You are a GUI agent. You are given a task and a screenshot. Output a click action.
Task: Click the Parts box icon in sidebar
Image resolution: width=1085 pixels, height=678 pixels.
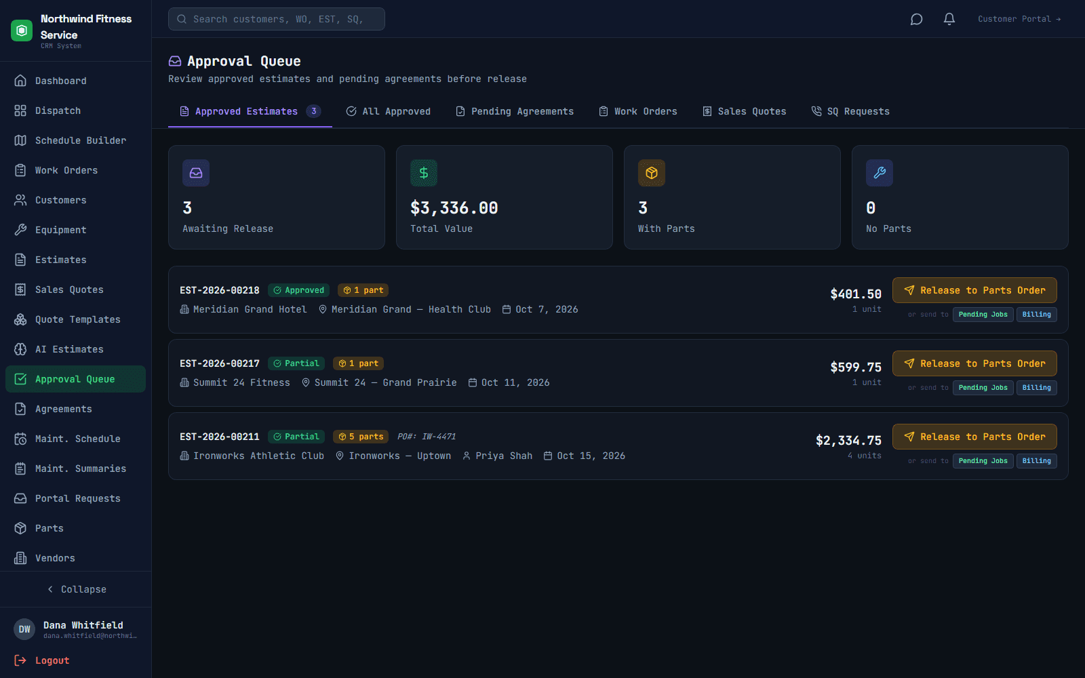[20, 528]
